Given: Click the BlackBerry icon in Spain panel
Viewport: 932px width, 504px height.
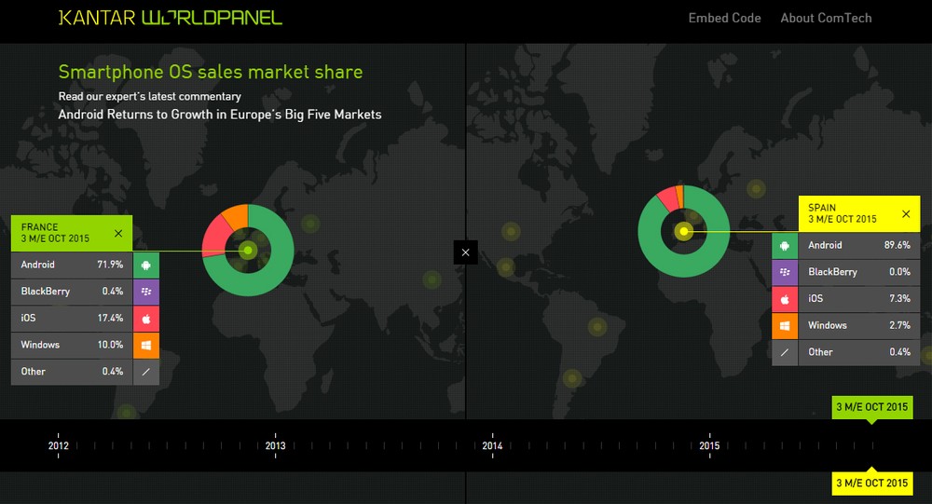Looking at the screenshot, I should [x=785, y=272].
